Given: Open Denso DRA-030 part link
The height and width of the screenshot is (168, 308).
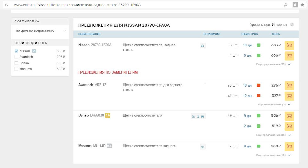Looking at the screenshot, I should [x=91, y=116].
